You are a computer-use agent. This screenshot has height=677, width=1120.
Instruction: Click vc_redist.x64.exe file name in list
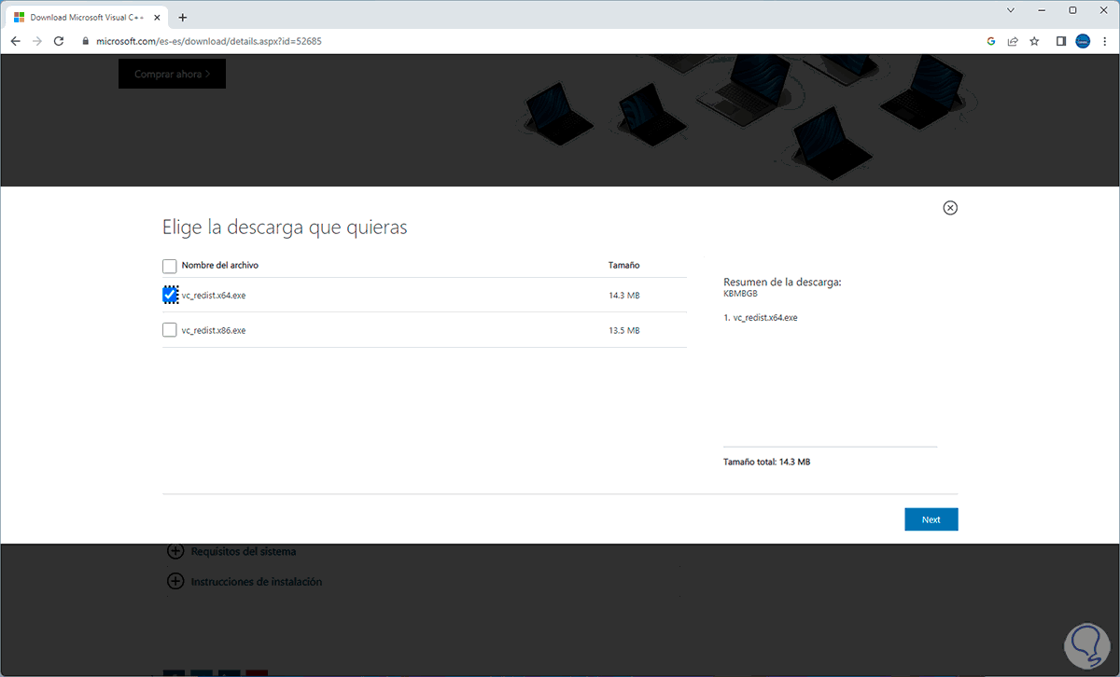[x=214, y=296]
